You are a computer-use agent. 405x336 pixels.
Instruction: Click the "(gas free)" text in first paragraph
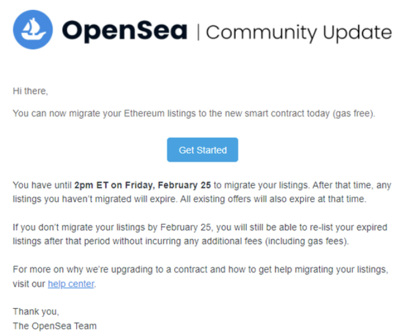tap(354, 113)
